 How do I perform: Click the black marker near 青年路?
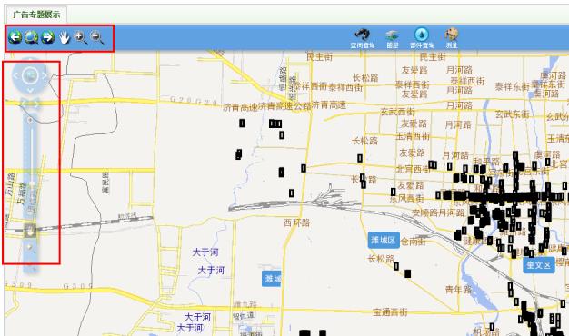pyautogui.click(x=407, y=273)
